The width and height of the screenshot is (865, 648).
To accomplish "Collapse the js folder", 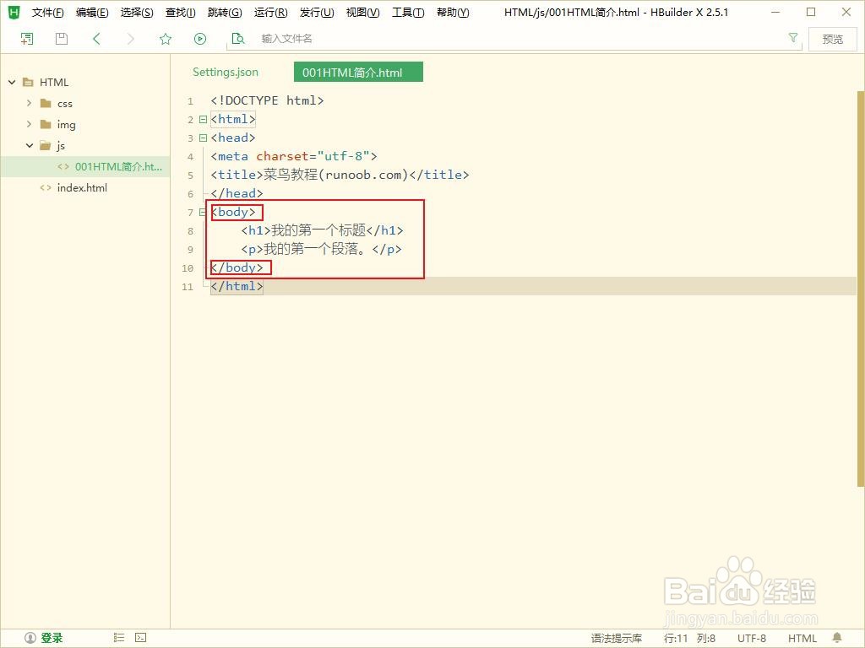I will [x=30, y=145].
